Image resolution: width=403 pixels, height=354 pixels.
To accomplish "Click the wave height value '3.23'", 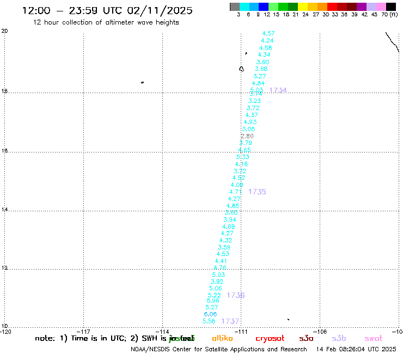I will [255, 101].
